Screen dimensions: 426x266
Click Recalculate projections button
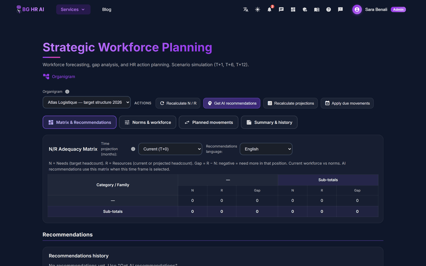click(x=290, y=103)
